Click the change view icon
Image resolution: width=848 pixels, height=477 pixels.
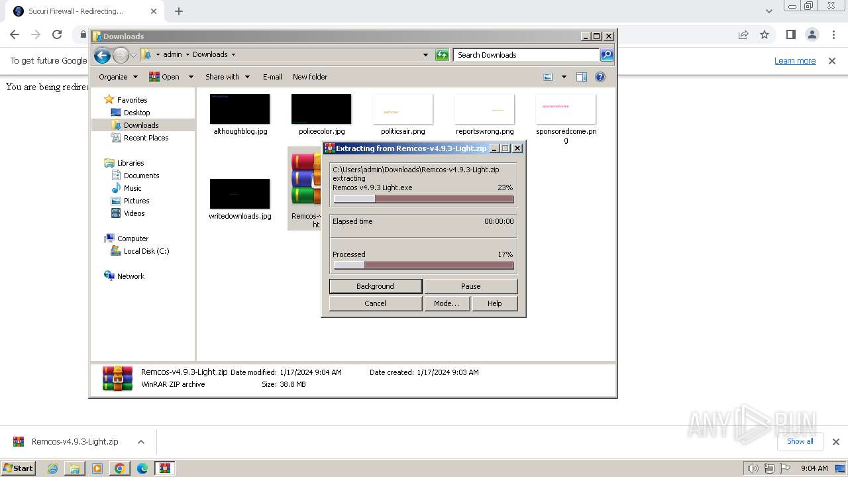click(548, 77)
